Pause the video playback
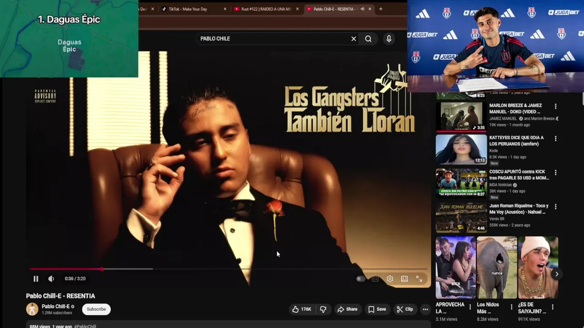The height and width of the screenshot is (328, 584). pos(36,279)
